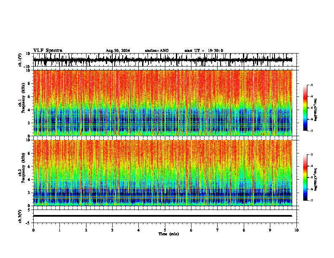
Task: Click time axis tick label "9"
Action: [270, 230]
